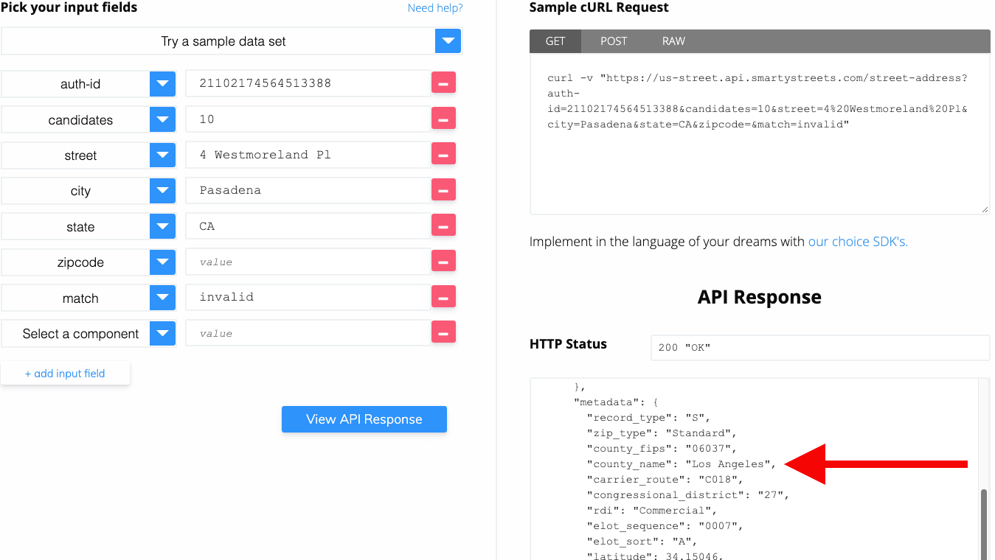Open the Need help? link
The width and height of the screenshot is (995, 560).
(435, 8)
